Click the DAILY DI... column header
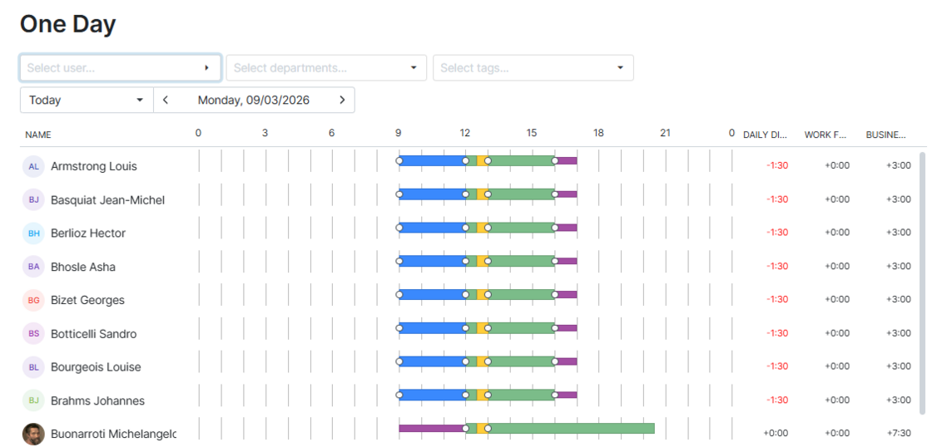Viewport: 932px width, 447px height. coord(765,135)
